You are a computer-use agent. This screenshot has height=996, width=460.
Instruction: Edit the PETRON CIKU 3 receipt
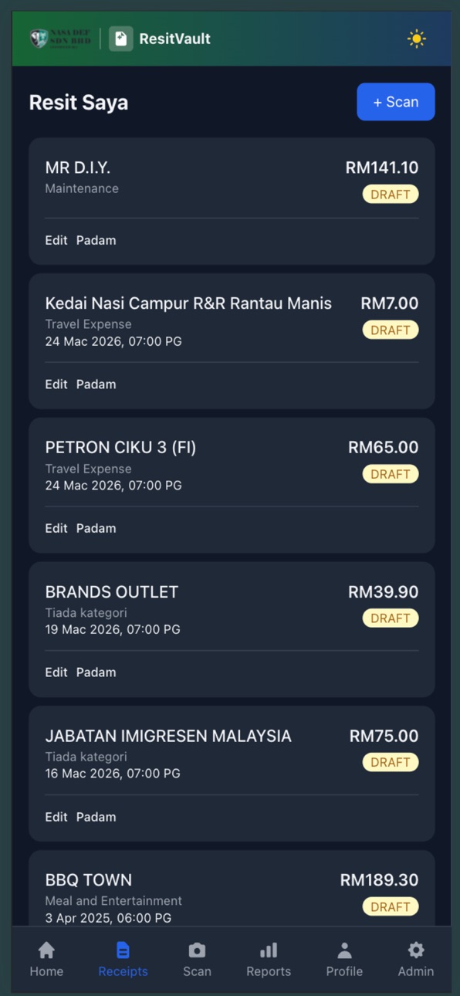click(x=56, y=528)
